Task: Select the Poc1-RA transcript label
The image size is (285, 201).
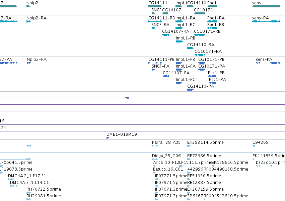Action: [216, 18]
